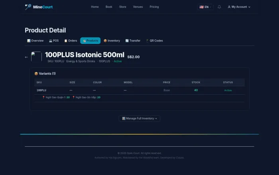Screen dimensions: 279x175
Task: Click the MineCourt racket logo icon
Action: 28,7
